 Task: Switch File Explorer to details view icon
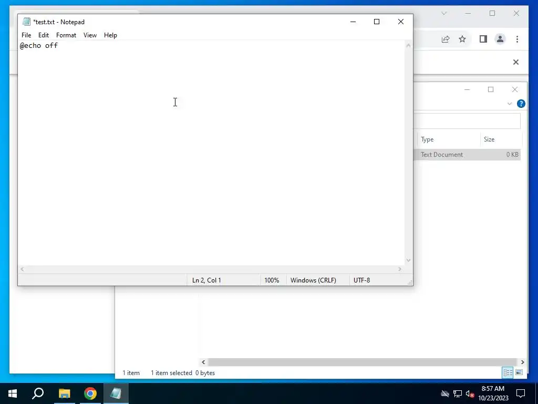pyautogui.click(x=508, y=372)
